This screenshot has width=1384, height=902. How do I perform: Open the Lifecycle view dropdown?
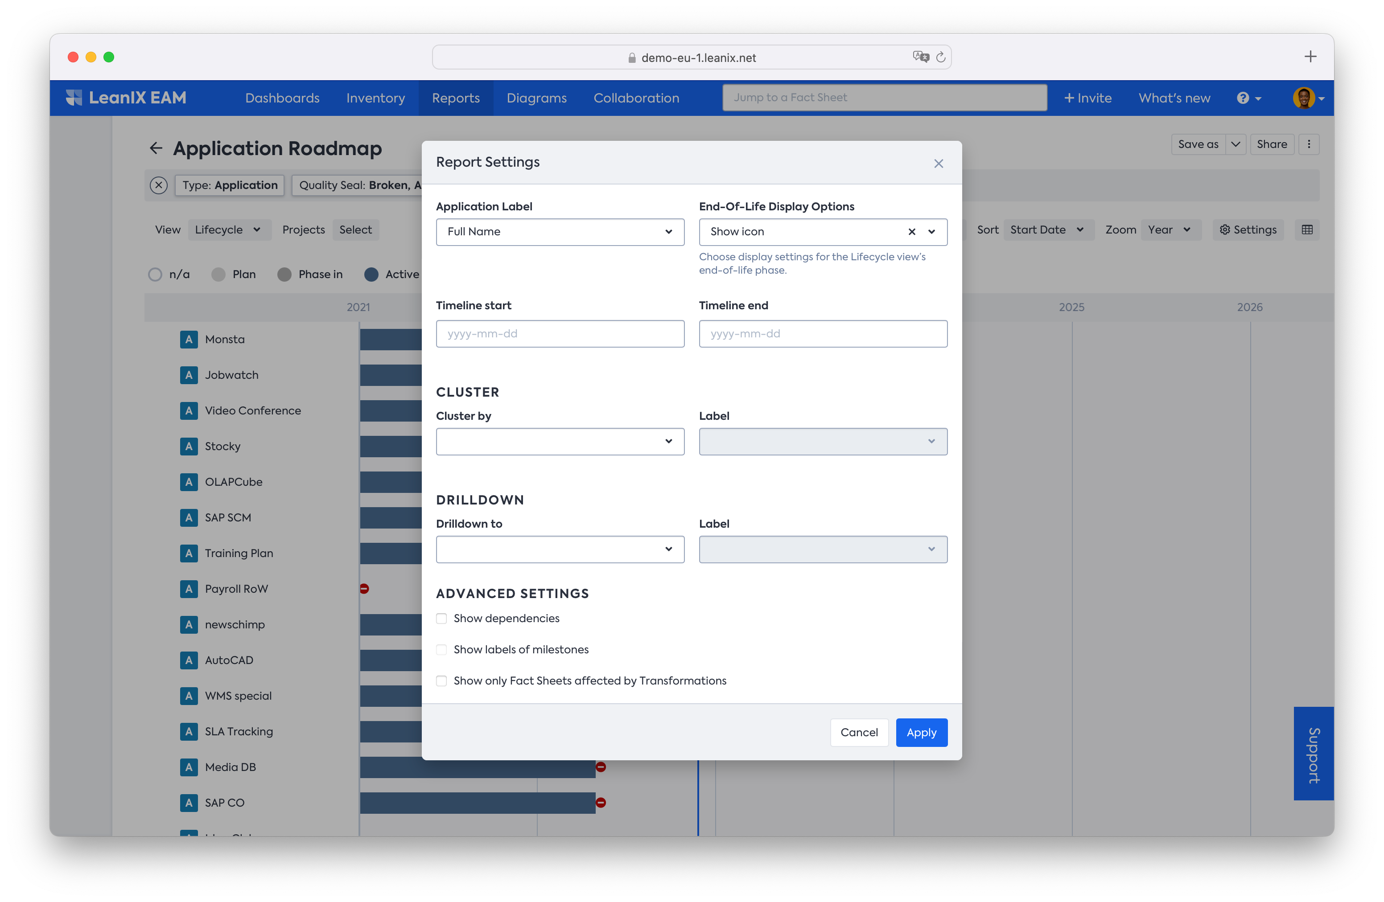click(x=229, y=230)
